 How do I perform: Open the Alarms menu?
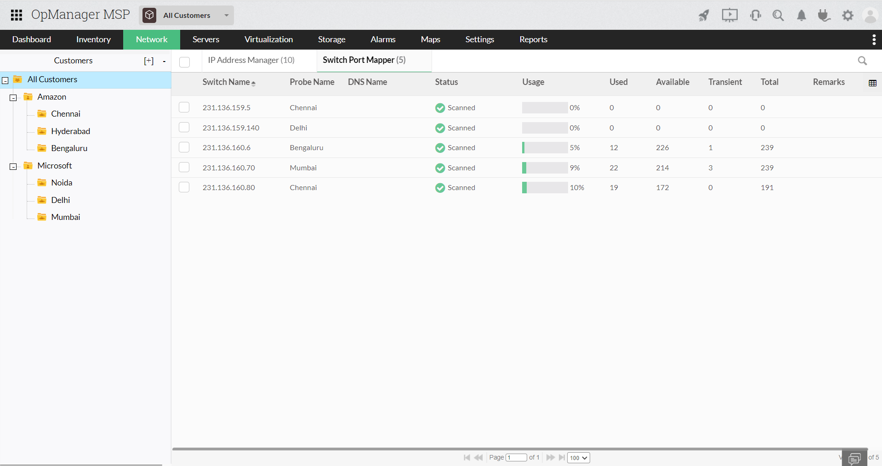coord(382,39)
